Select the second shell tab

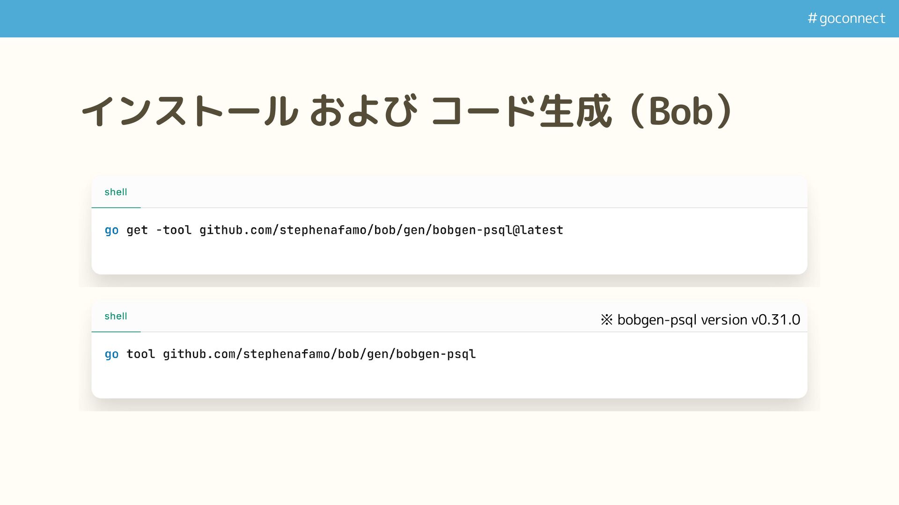(x=116, y=316)
